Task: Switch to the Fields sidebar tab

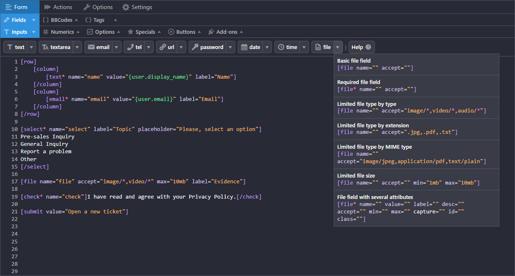Action: 16,19
